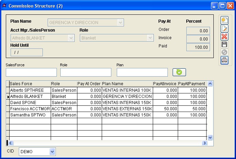Select the Samantha SPTWO row
236x159 pixels.
pyautogui.click(x=30, y=115)
